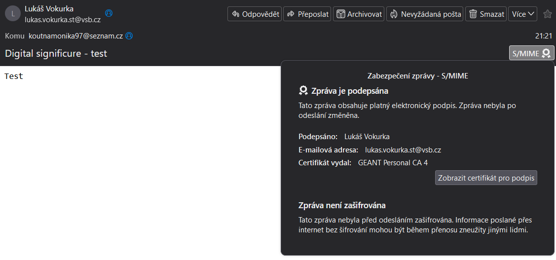Click the trash can icon
Viewport: 556px width, 260px height.
tap(473, 14)
